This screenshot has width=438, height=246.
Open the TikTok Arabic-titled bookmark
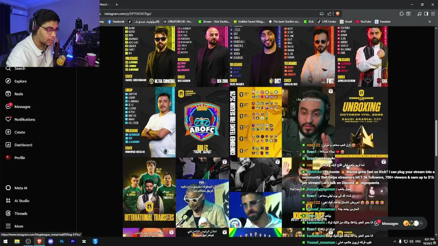click(x=144, y=22)
